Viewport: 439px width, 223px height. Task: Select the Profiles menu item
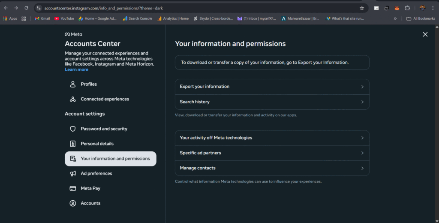[x=111, y=84]
